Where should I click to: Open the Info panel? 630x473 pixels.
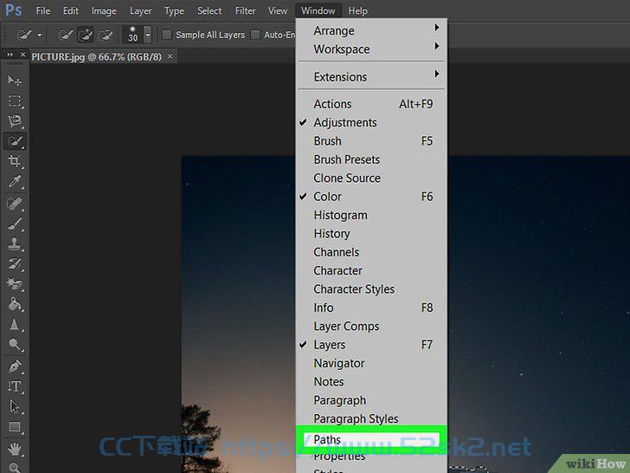click(x=372, y=308)
